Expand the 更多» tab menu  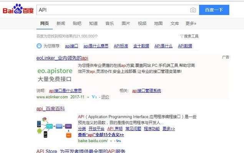click(191, 23)
